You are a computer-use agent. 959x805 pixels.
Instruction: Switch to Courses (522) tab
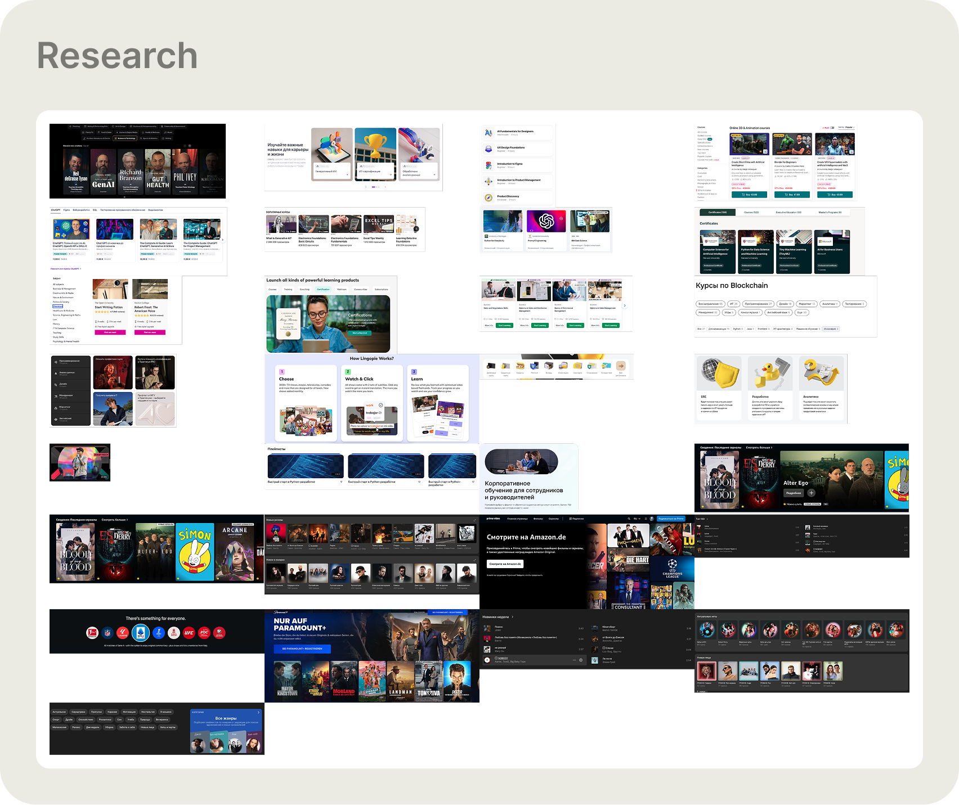pos(751,213)
